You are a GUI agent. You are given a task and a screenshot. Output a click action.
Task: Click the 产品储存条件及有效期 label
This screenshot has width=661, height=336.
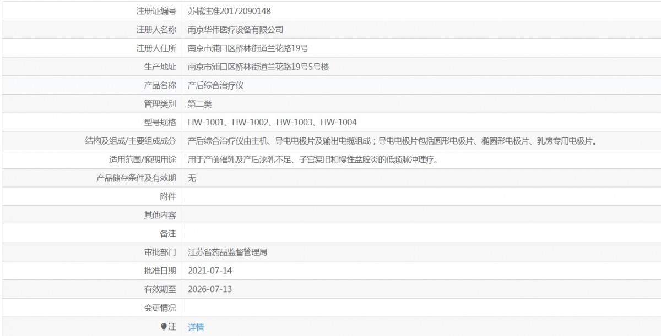[x=136, y=178]
